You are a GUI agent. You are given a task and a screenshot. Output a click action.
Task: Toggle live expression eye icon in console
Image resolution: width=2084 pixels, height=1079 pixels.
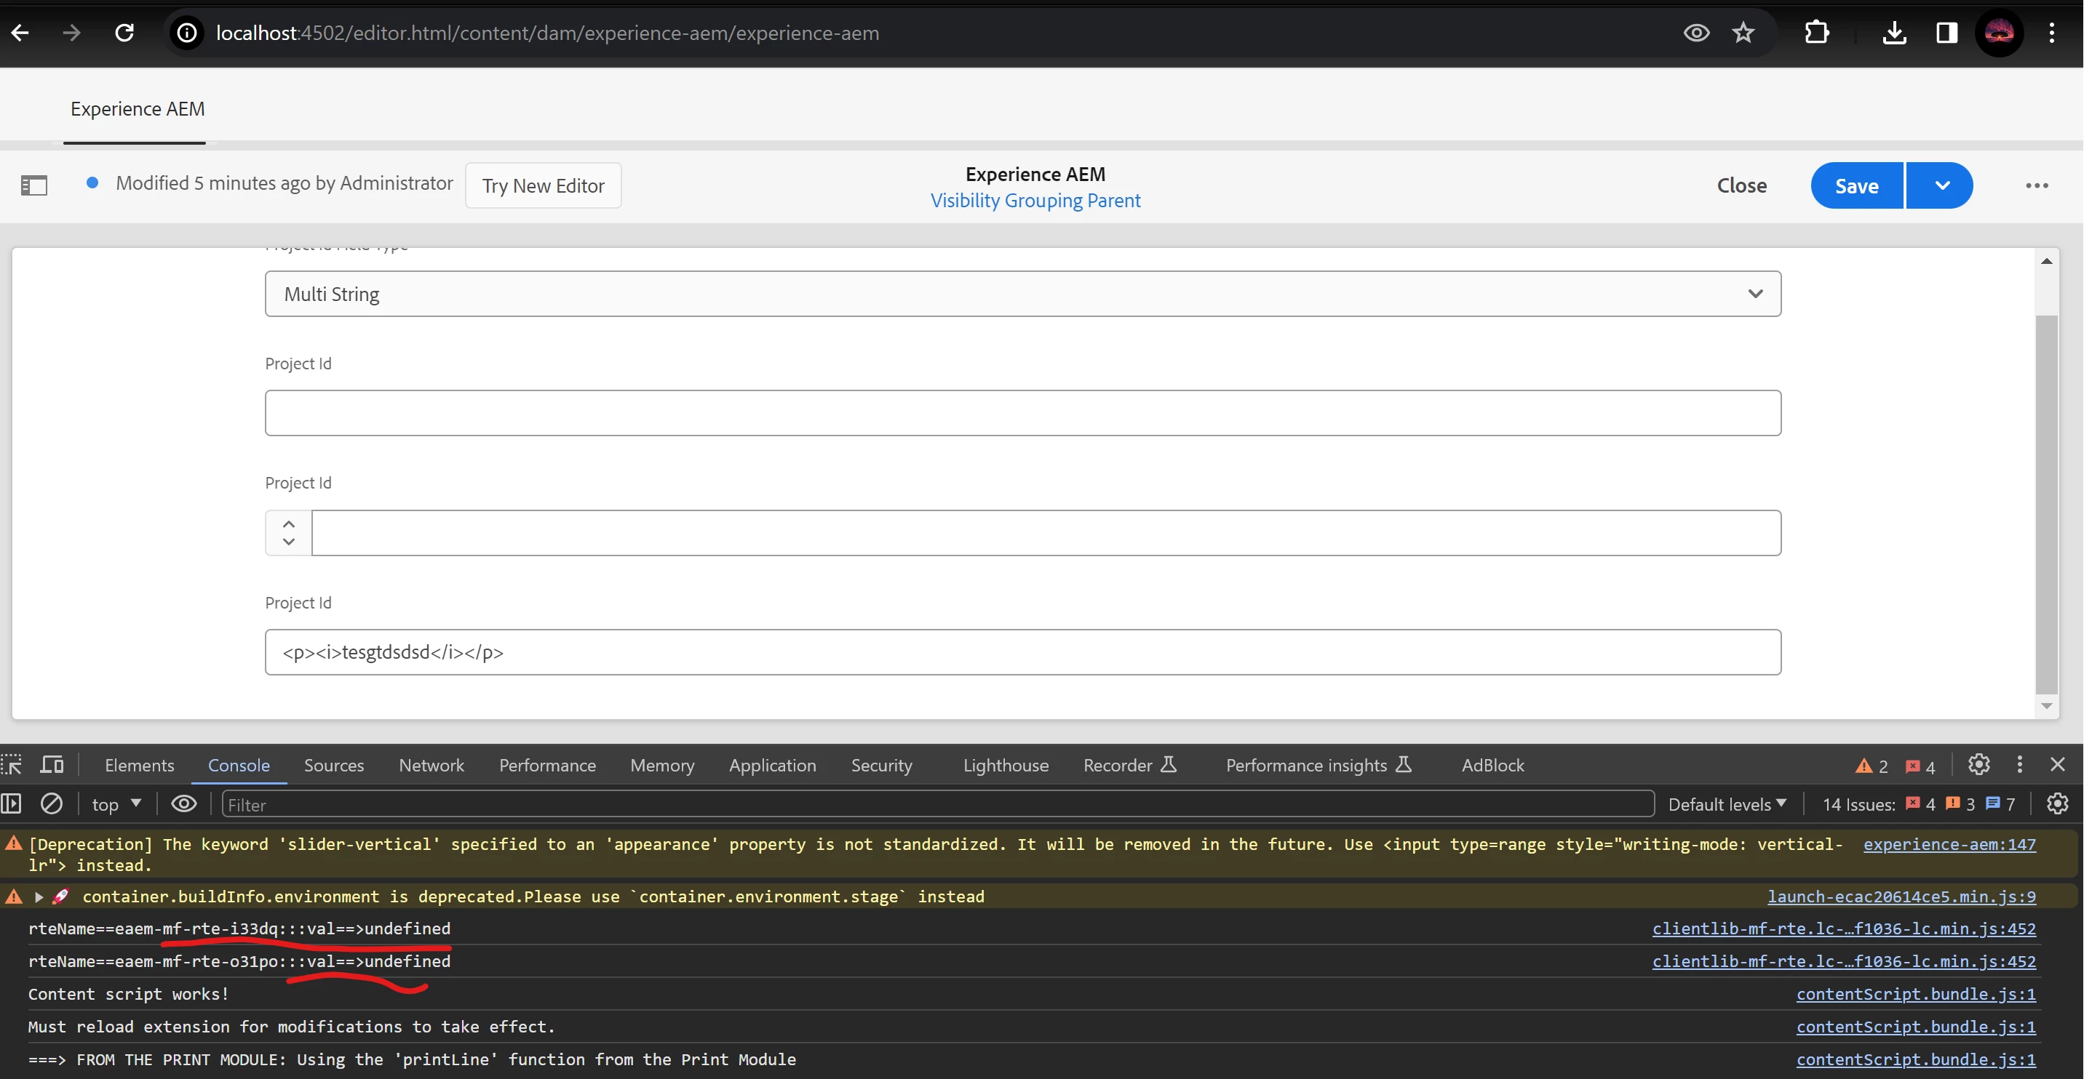(183, 803)
